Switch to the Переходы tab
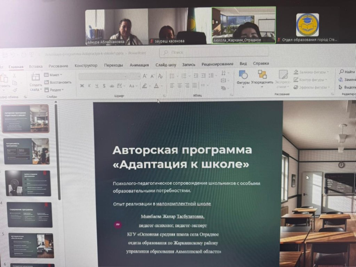The width and height of the screenshot is (356, 267). pyautogui.click(x=114, y=65)
